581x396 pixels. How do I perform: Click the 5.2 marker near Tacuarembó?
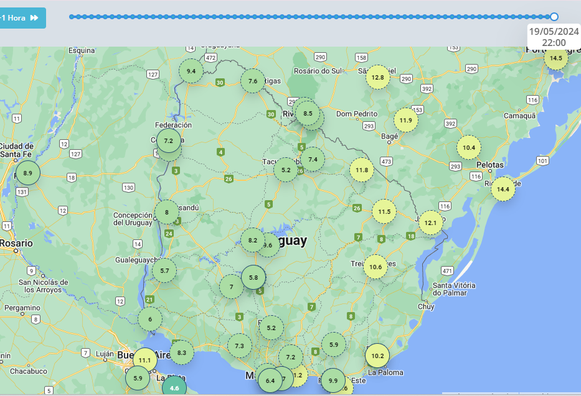[x=286, y=170]
